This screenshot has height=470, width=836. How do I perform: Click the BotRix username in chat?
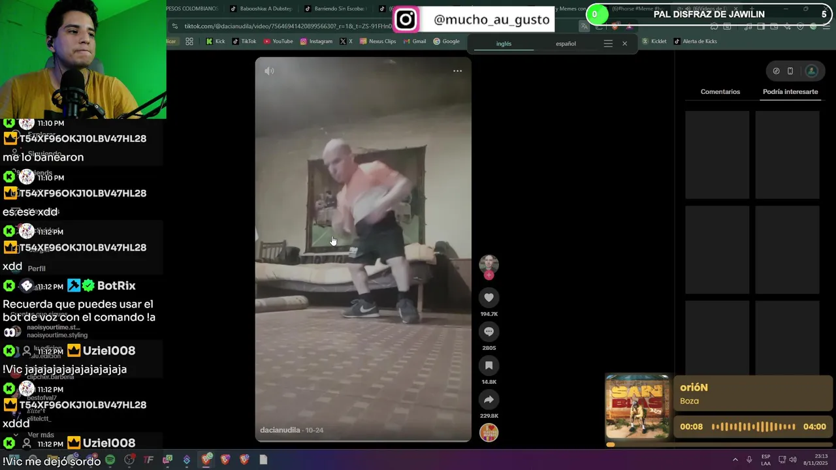116,286
